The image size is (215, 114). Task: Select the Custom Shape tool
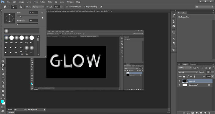(3, 87)
